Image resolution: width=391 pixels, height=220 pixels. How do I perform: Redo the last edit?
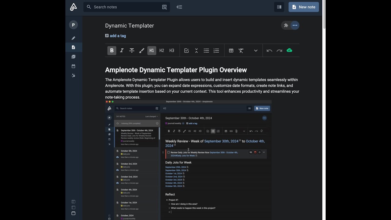[279, 51]
